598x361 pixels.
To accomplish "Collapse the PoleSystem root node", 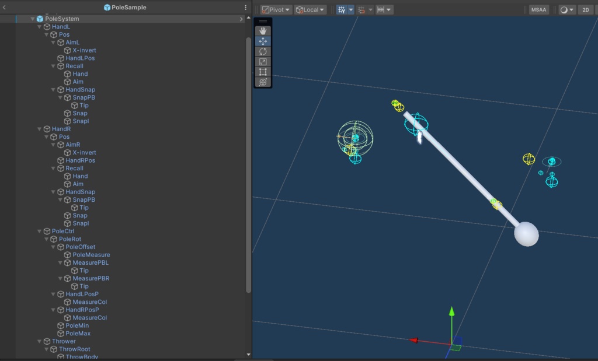I will pos(33,19).
